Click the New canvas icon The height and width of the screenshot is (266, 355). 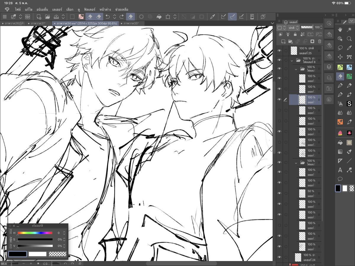pos(39,17)
